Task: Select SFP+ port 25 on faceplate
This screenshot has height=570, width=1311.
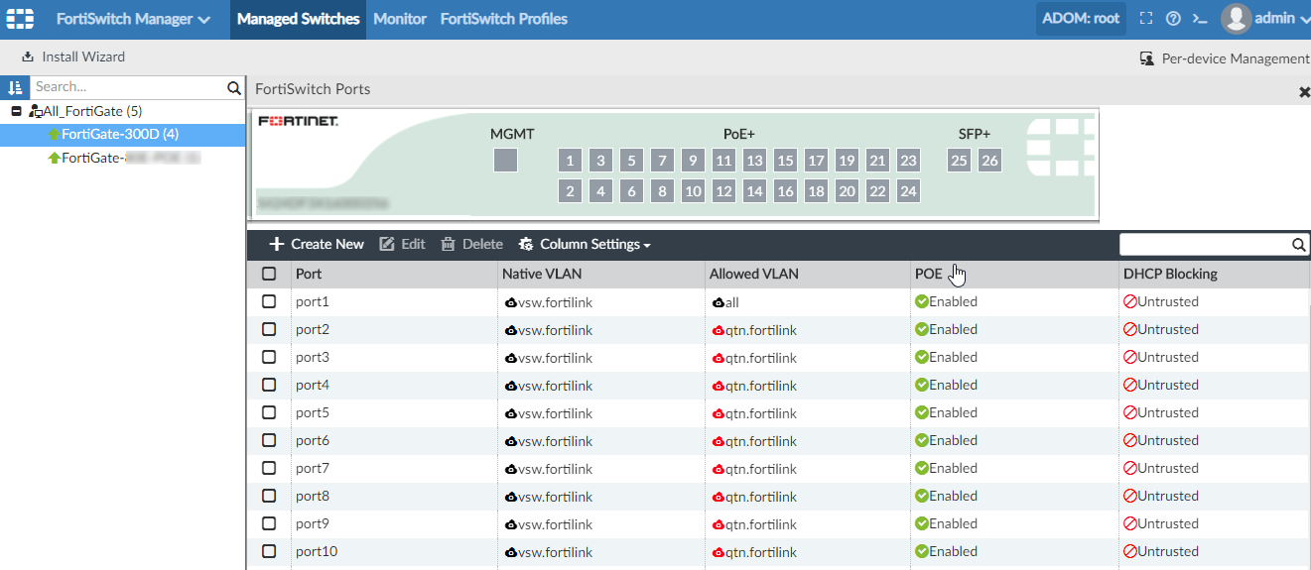Action: [959, 161]
